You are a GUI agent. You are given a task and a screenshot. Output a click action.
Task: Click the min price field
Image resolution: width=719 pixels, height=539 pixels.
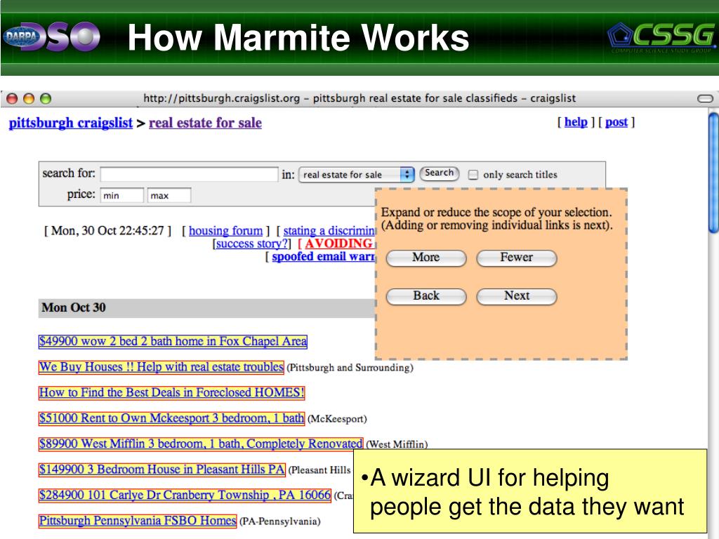coord(121,195)
